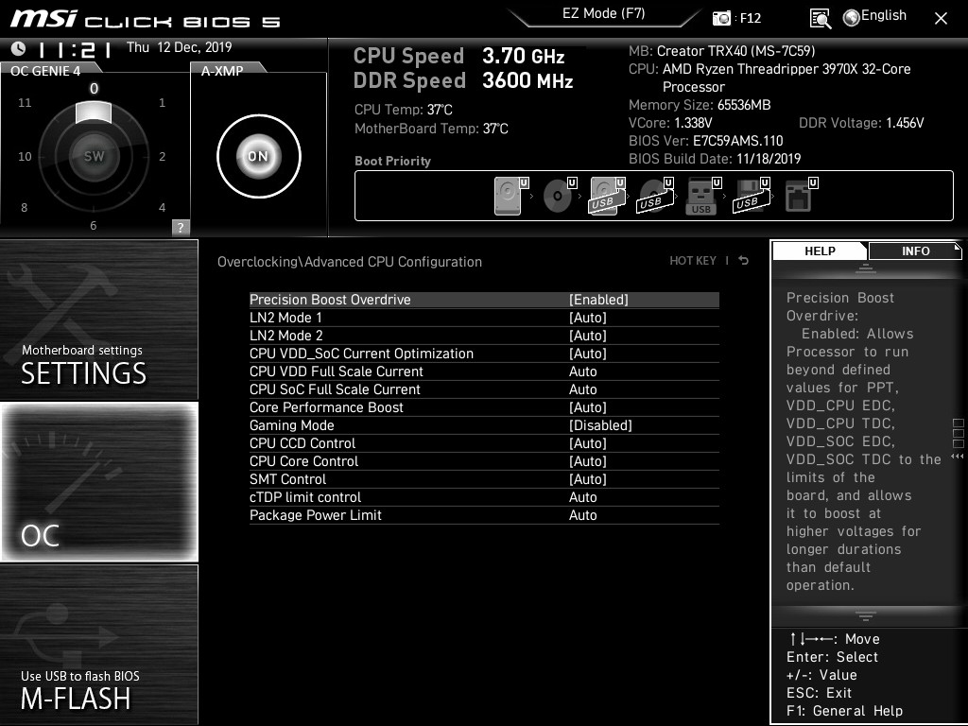This screenshot has height=726, width=968.
Task: Click the Package Power Limit Auto field
Action: (x=583, y=515)
